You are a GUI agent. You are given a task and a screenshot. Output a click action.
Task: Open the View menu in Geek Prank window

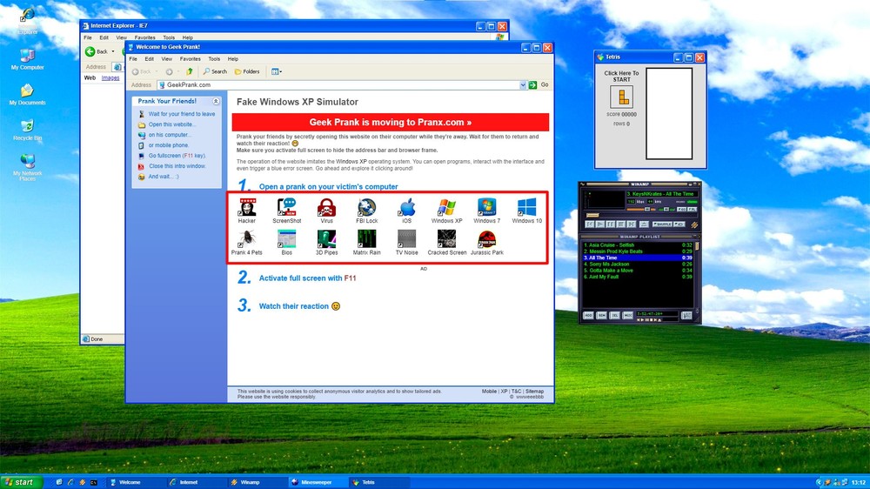click(166, 59)
